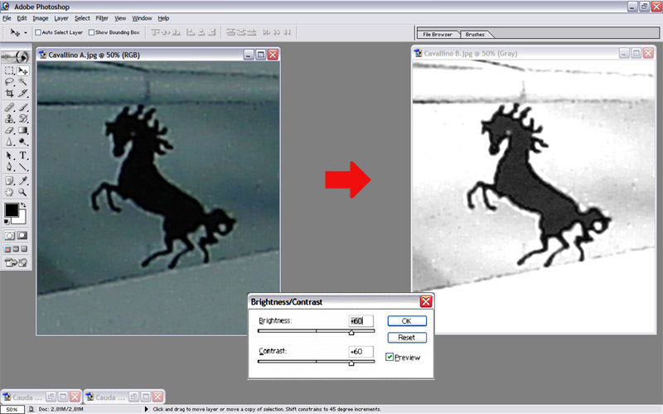The height and width of the screenshot is (414, 663).
Task: Click the Brightness slider handle
Action: [x=351, y=333]
